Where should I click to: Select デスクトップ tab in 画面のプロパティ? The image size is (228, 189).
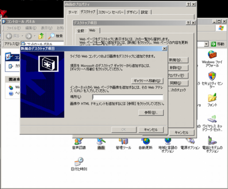point(88,12)
